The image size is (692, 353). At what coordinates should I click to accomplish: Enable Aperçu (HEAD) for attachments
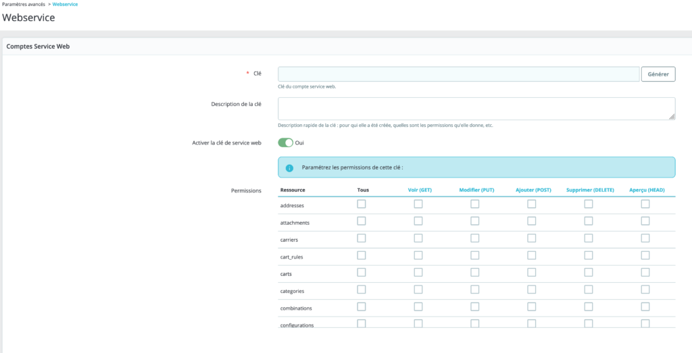point(645,221)
